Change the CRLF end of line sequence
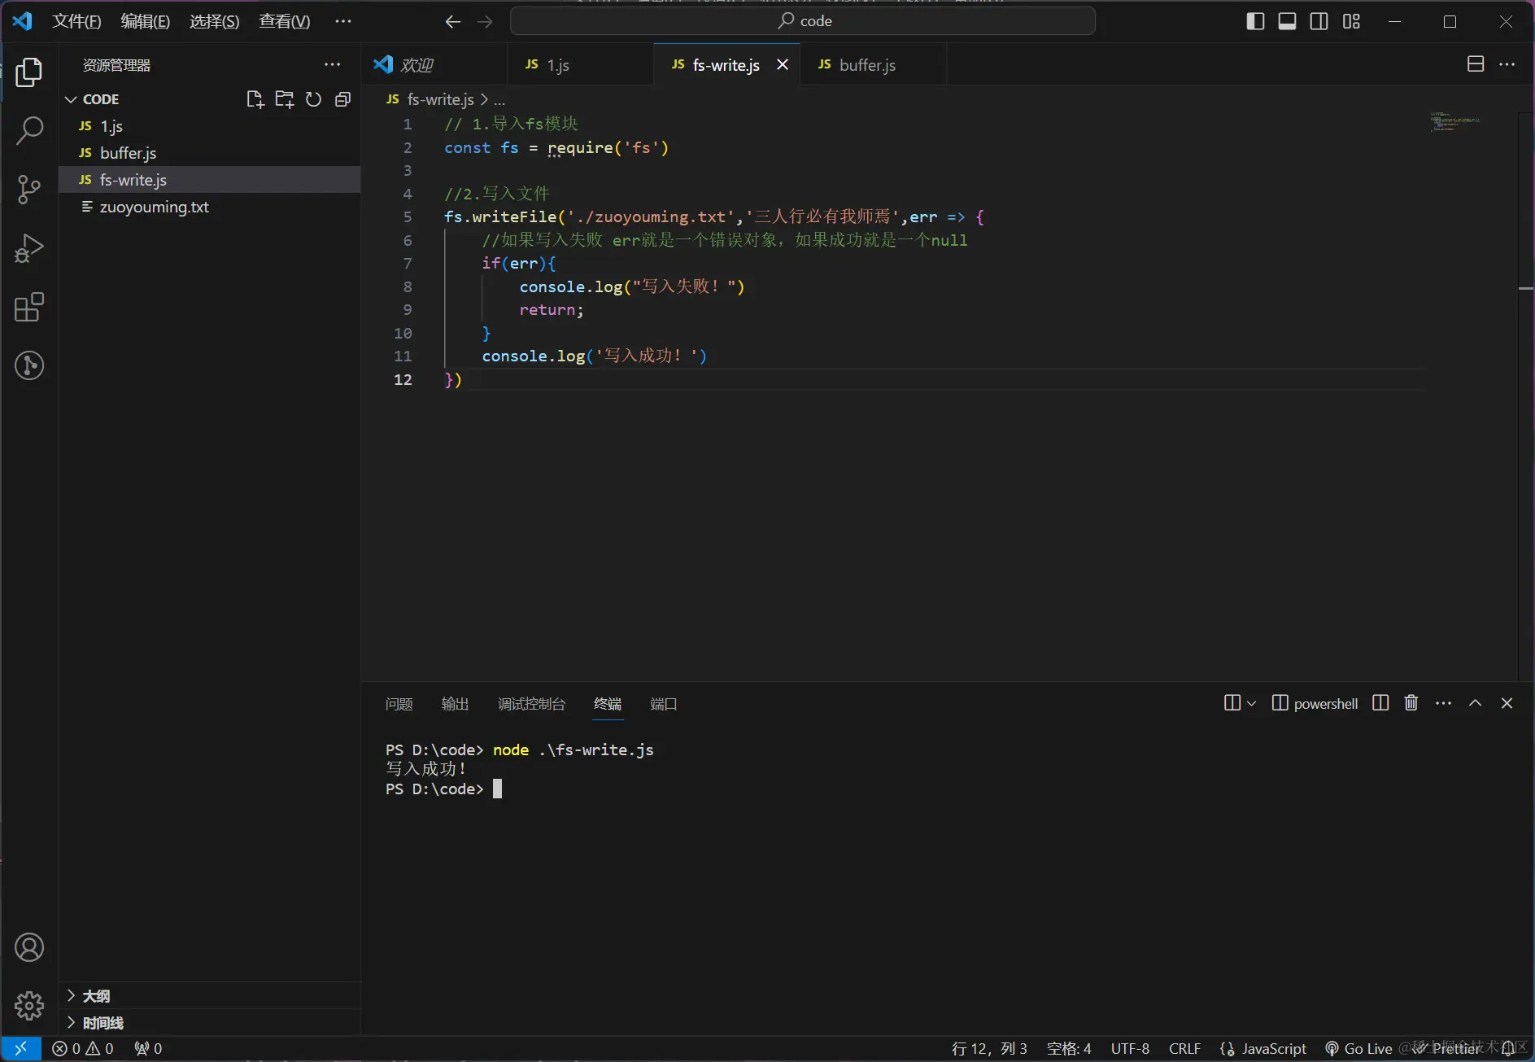This screenshot has width=1535, height=1062. click(1184, 1048)
